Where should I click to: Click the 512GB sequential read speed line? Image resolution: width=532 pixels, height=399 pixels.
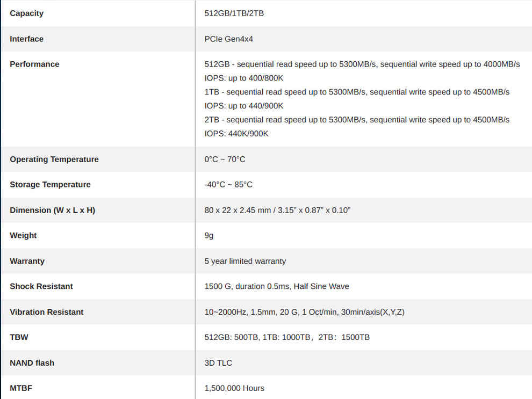click(362, 64)
